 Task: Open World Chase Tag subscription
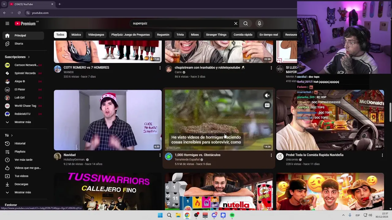click(x=23, y=106)
